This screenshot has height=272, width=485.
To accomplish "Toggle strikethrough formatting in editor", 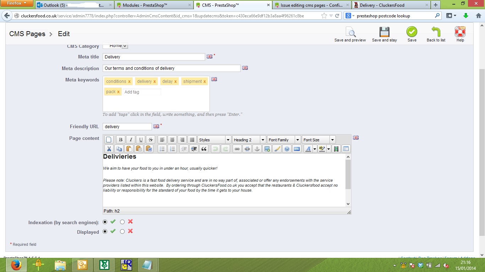I will click(151, 140).
